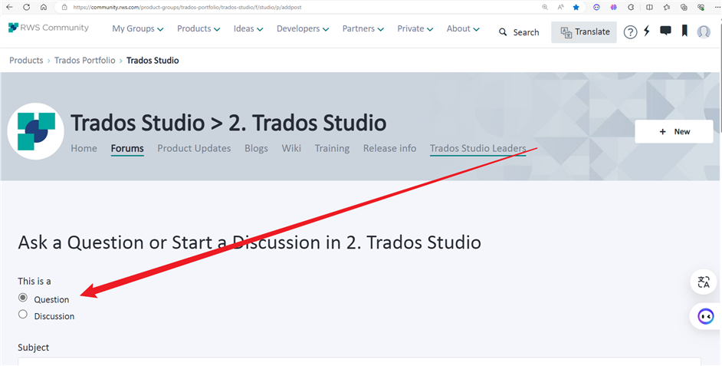Reload the page with the refresh icon
Screen dimensions: 722x366
26,7
